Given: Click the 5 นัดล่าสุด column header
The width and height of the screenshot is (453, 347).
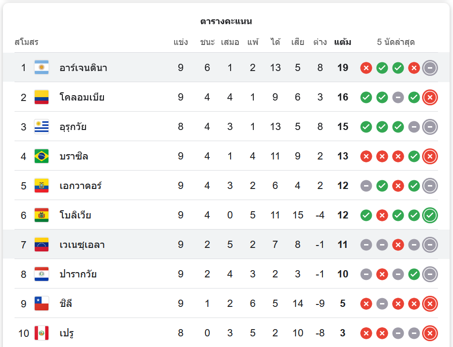Looking at the screenshot, I should click(396, 42).
